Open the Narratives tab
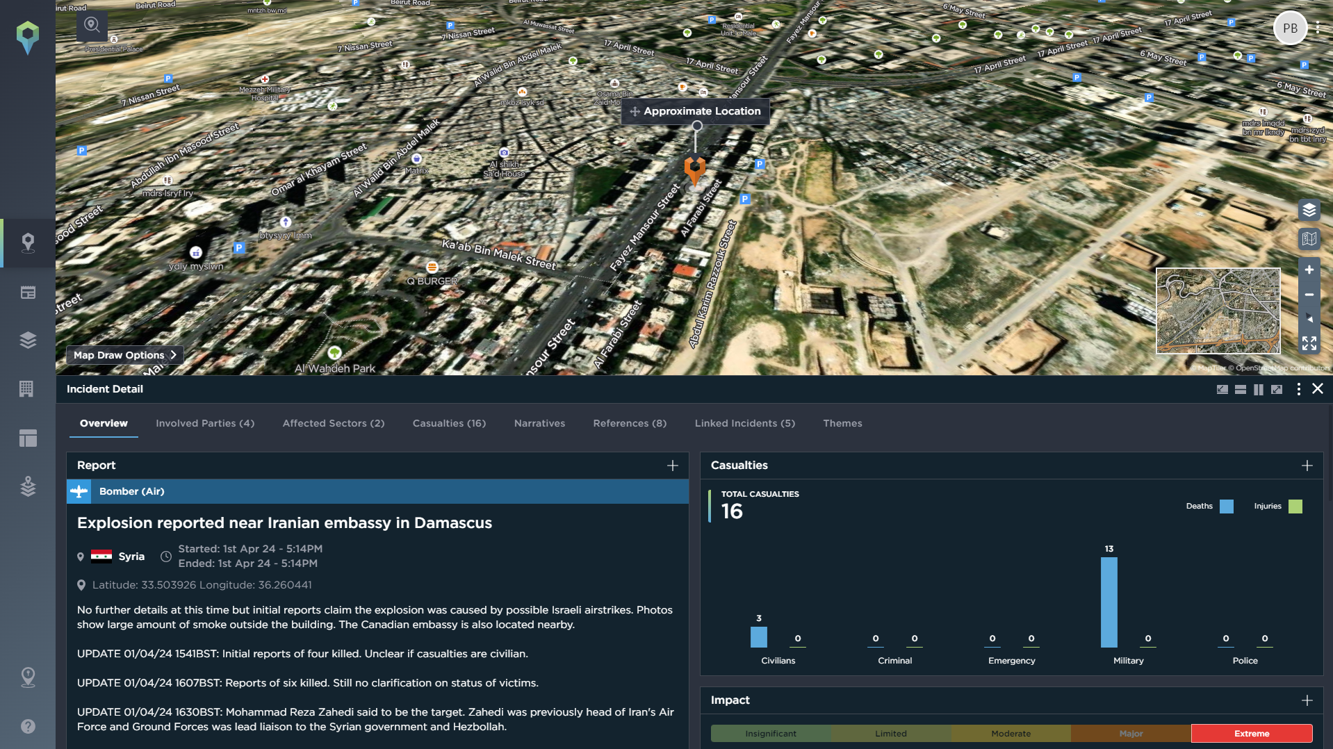Image resolution: width=1333 pixels, height=749 pixels. [539, 423]
